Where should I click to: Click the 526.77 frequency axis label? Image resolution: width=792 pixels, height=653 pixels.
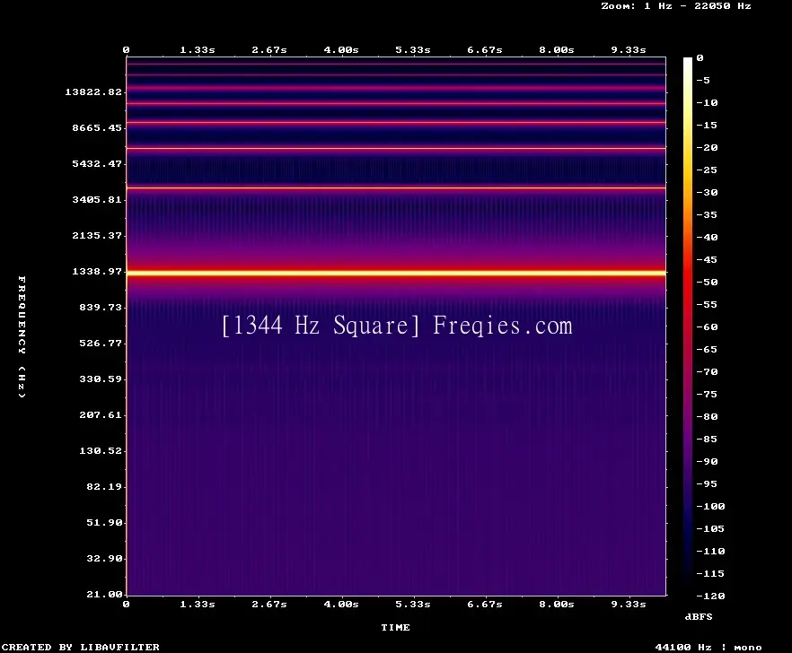(101, 344)
